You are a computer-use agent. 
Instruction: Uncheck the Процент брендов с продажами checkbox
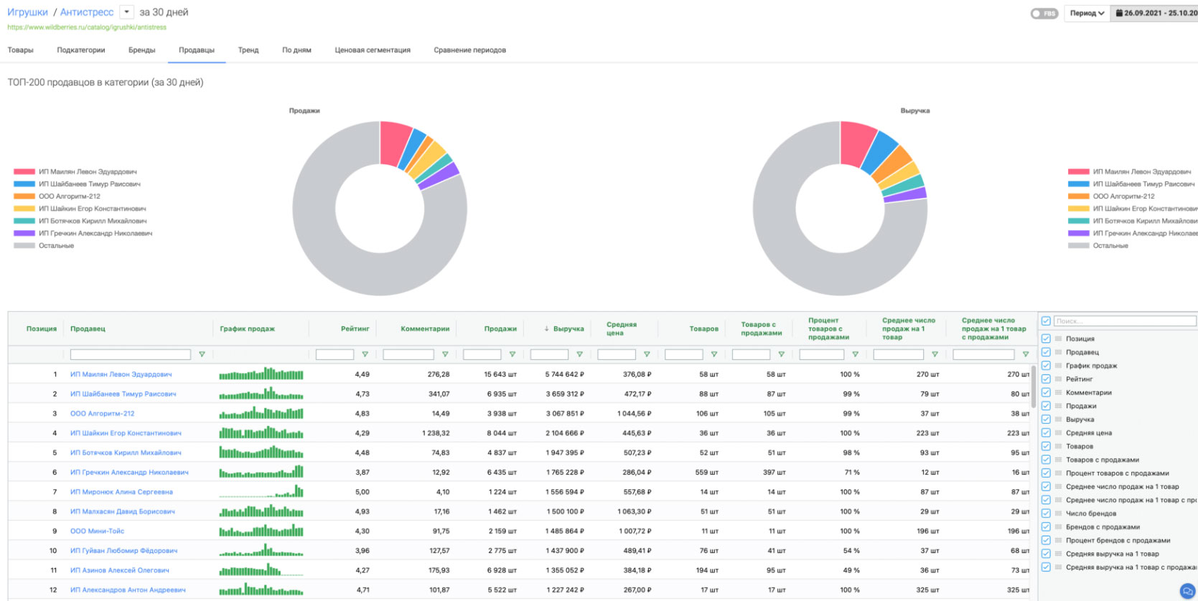point(1046,540)
